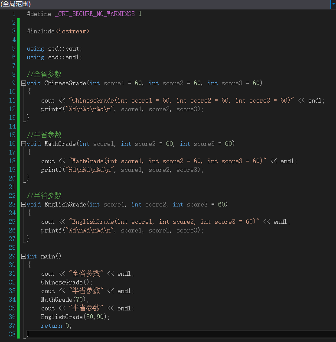Click the cout string on line 11

click(182, 100)
